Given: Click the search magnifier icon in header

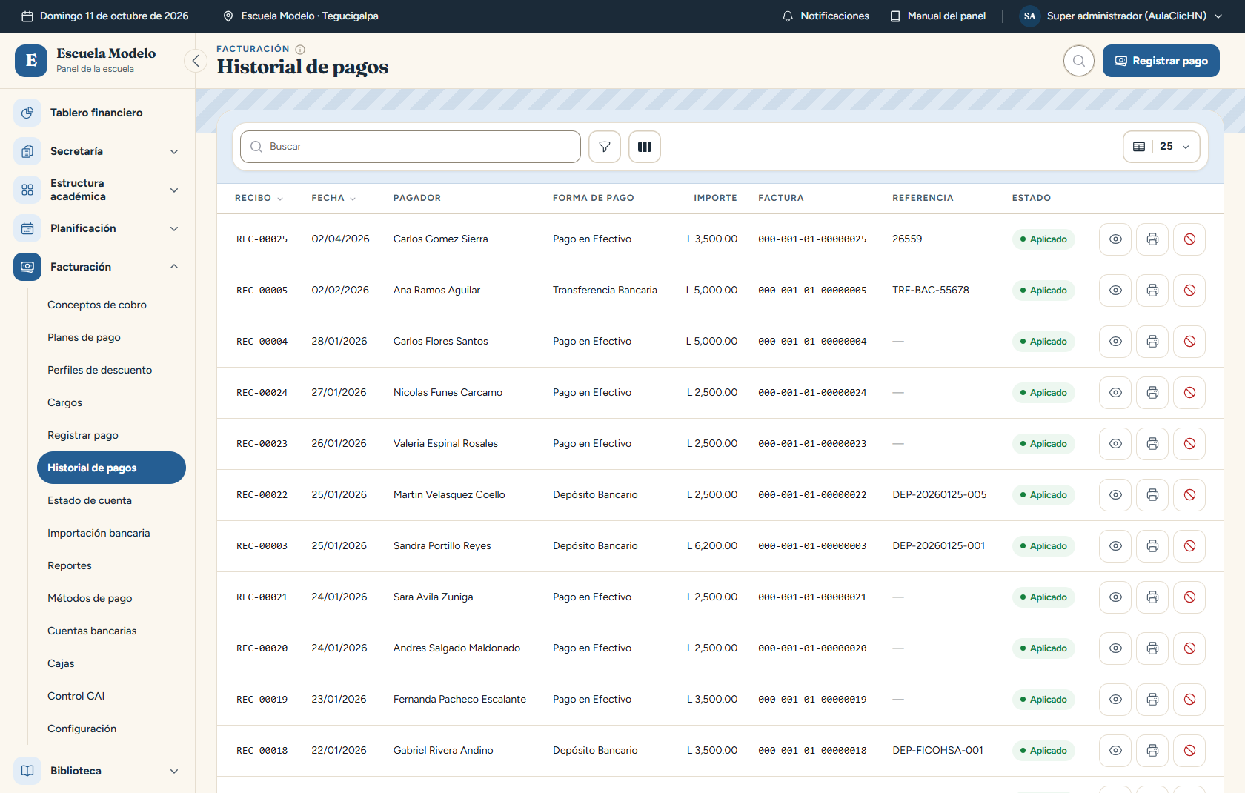Looking at the screenshot, I should point(1078,61).
